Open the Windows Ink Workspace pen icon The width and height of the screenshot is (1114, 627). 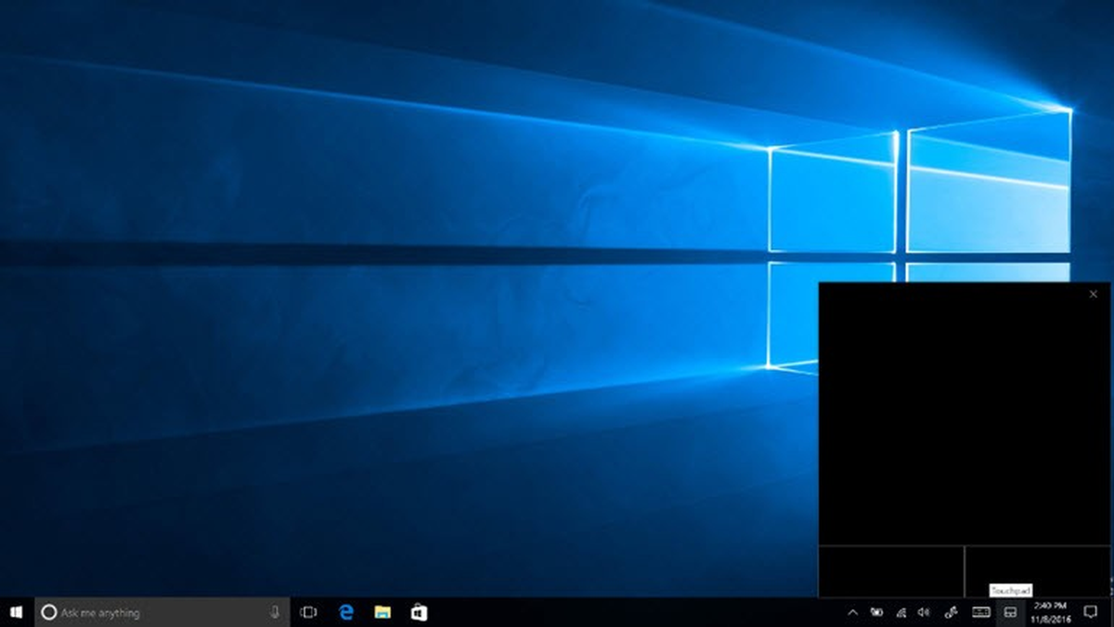951,612
